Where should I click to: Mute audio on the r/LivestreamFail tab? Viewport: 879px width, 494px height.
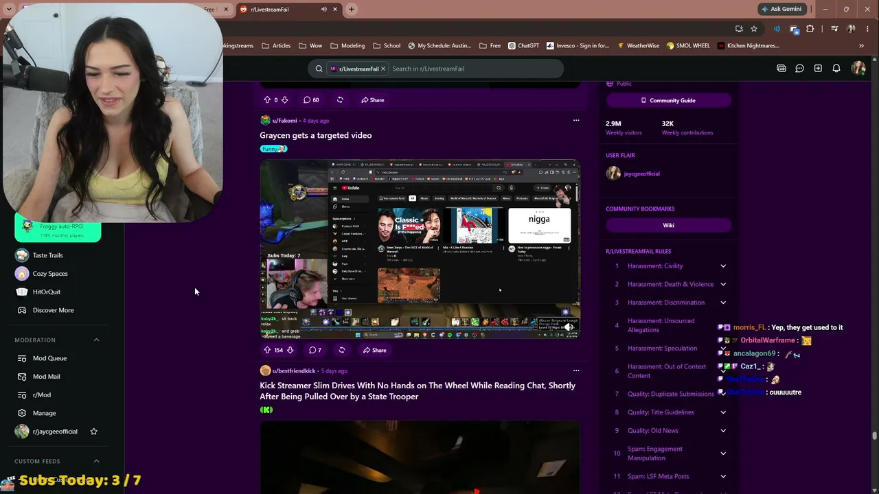[x=323, y=9]
